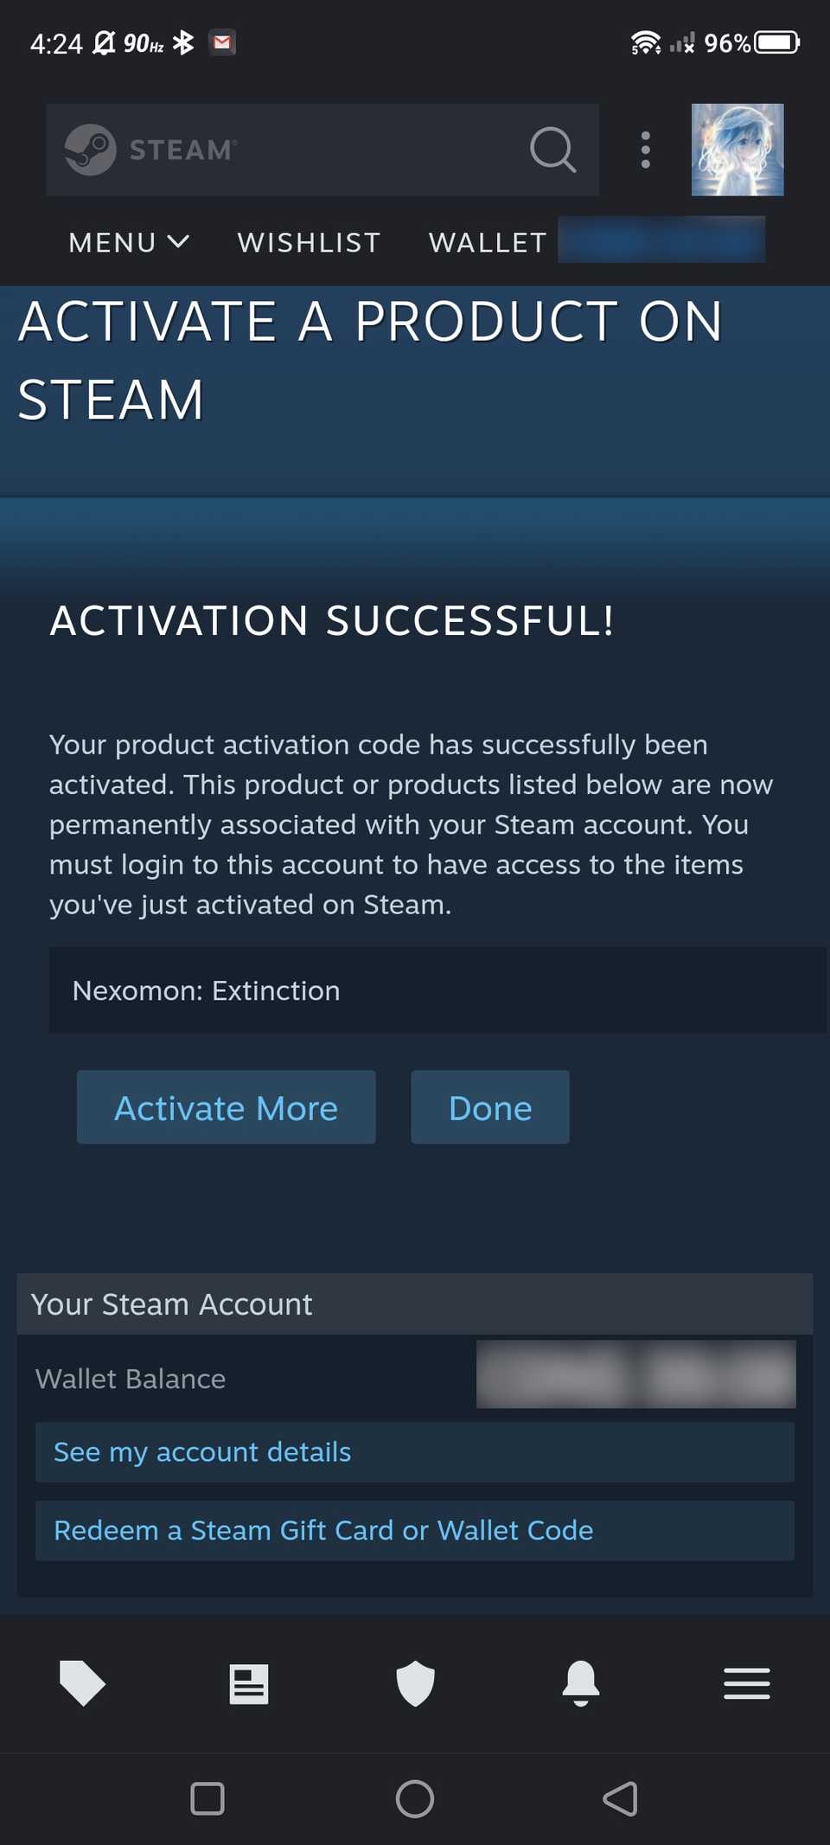830x1845 pixels.
Task: Open the Steam Guard shield tab
Action: click(415, 1683)
